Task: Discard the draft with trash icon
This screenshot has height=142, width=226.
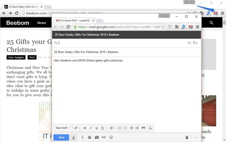Action: coord(187,137)
